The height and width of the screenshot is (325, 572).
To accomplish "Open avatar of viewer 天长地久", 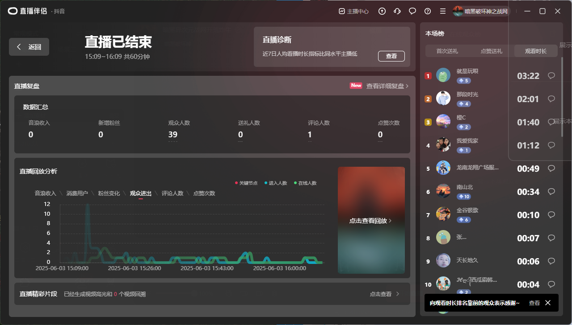I will click(443, 260).
